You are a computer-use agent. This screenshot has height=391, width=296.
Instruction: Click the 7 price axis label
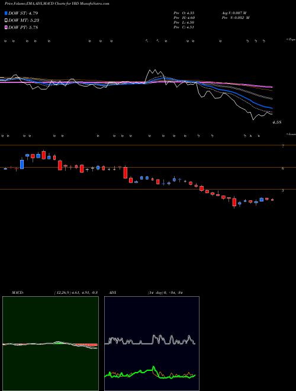[283, 146]
